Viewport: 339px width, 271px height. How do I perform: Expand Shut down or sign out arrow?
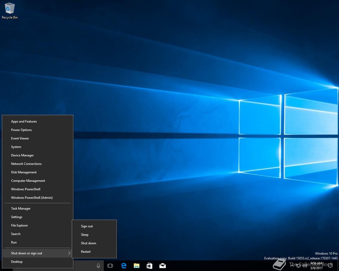coord(69,253)
